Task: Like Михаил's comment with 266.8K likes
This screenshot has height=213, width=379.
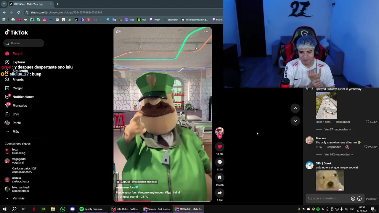Action: pos(366,147)
